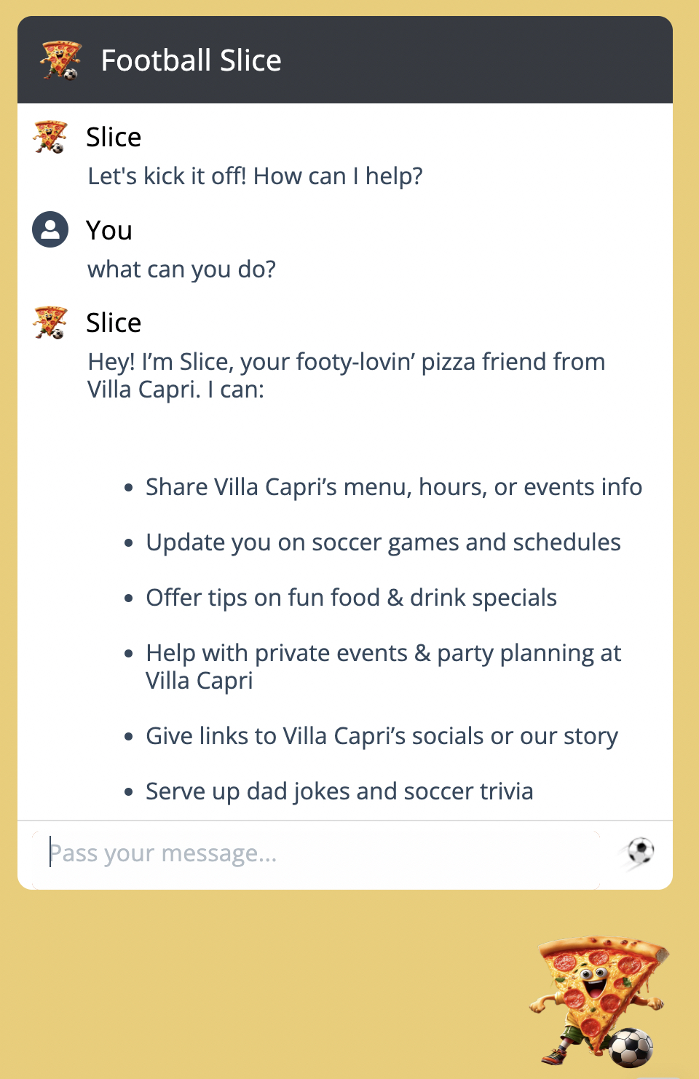The width and height of the screenshot is (699, 1079).
Task: Select the "Let's kick it off!" greeting message
Action: tap(255, 176)
